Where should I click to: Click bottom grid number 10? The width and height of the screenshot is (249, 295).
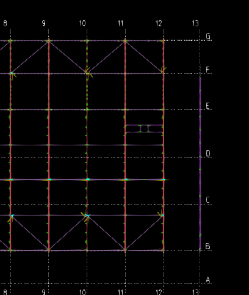[82, 293]
